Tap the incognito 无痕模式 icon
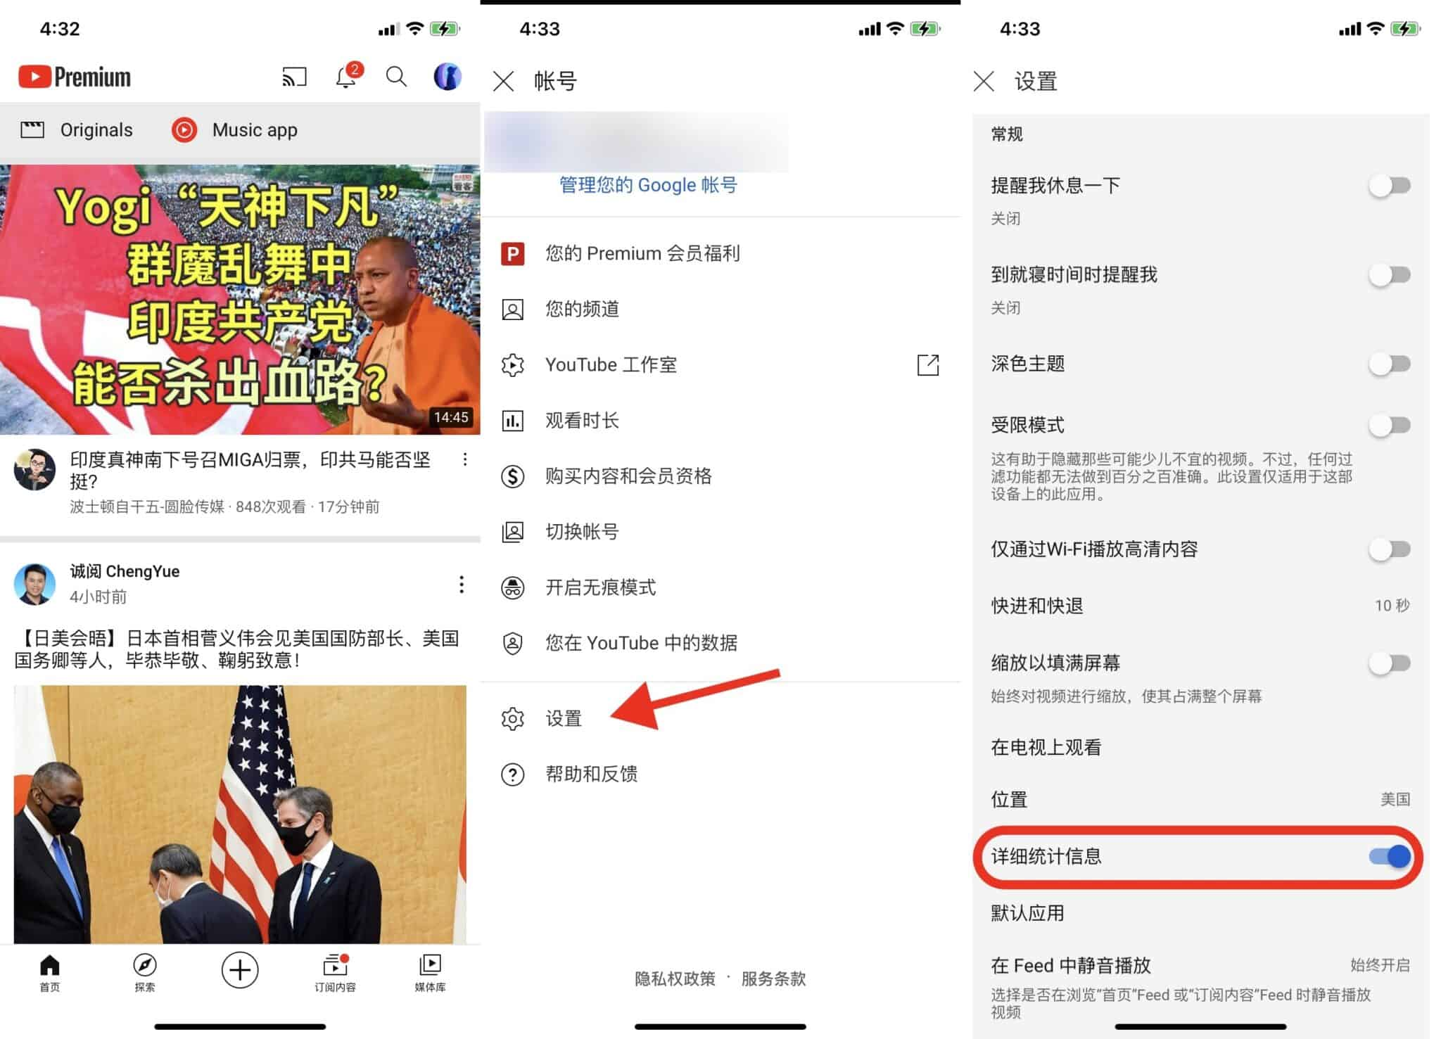1441x1039 pixels. (x=513, y=587)
